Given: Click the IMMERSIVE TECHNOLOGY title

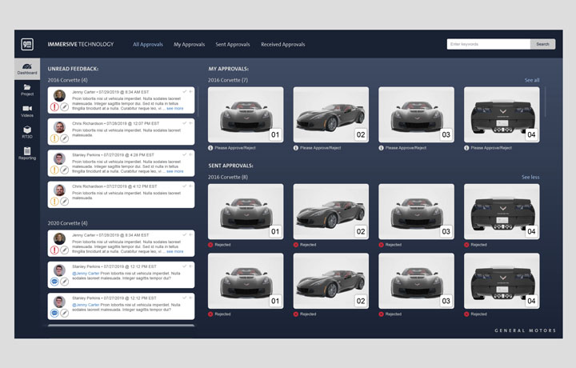Looking at the screenshot, I should point(81,44).
